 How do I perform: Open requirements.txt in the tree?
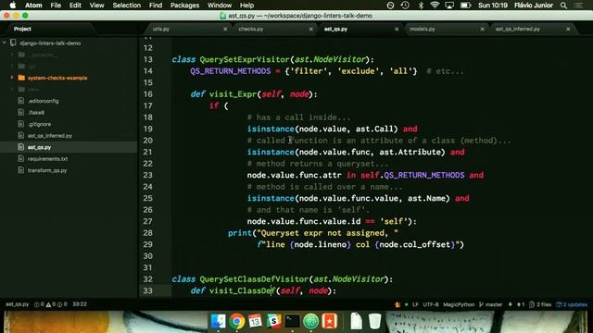click(47, 159)
